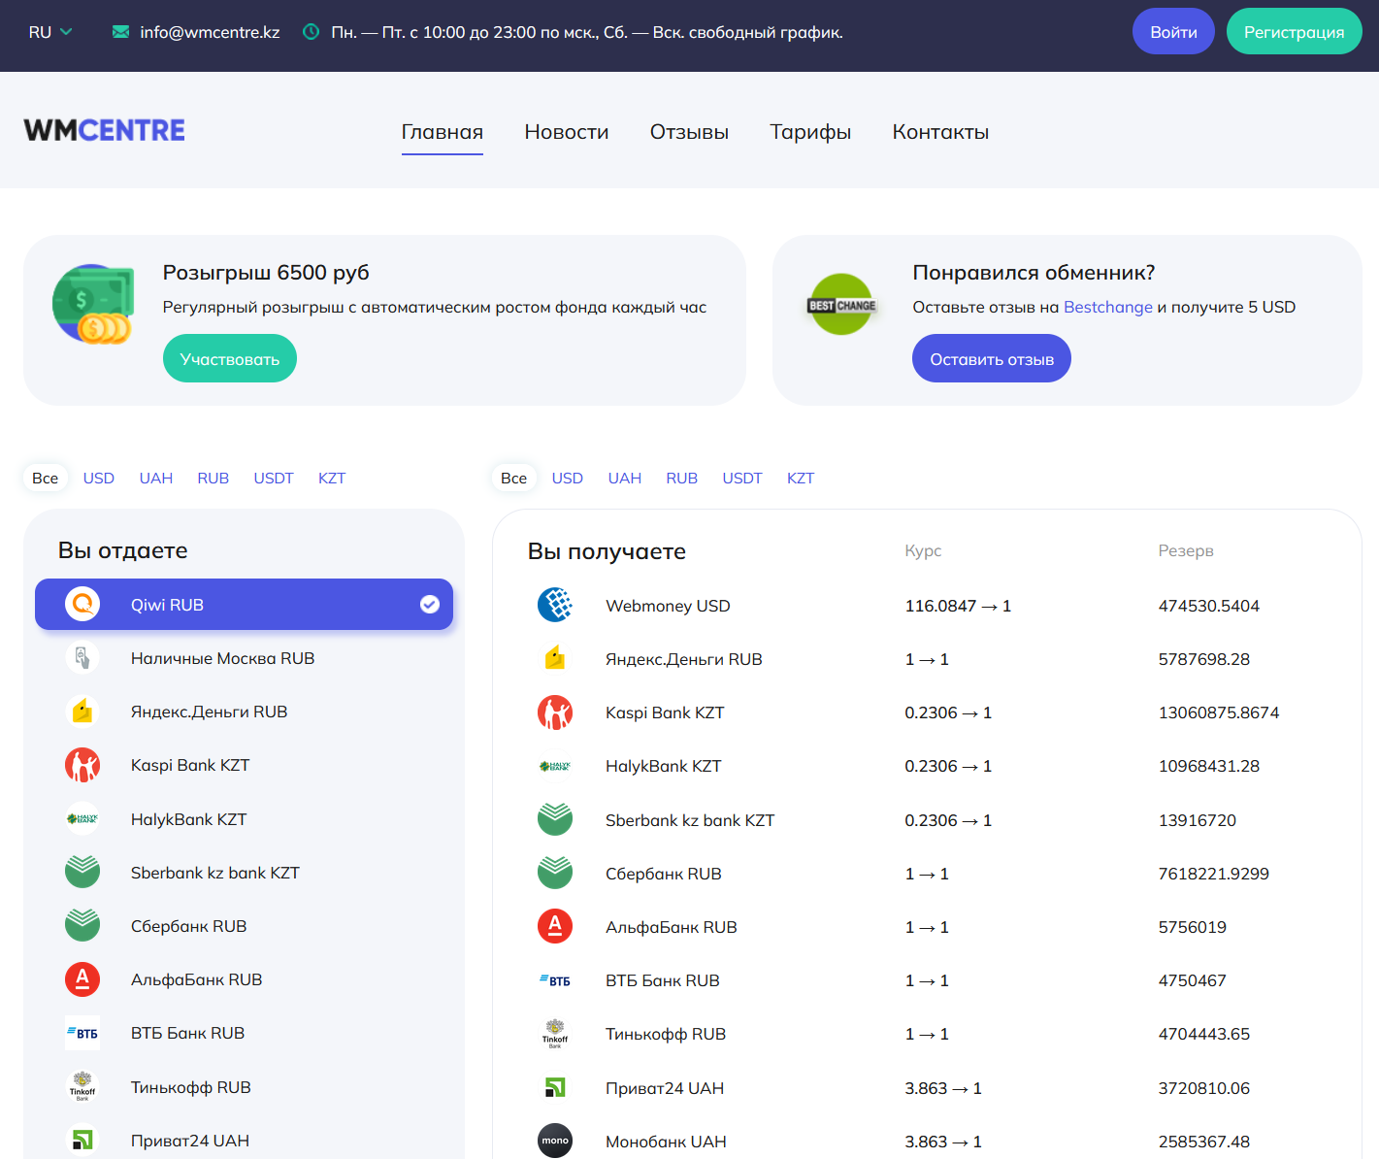Click the Войти login button
The height and width of the screenshot is (1159, 1379).
(1173, 31)
